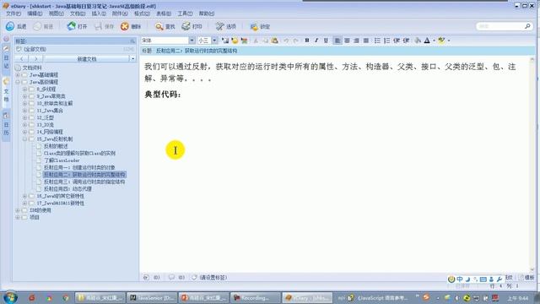
Task: Click the search icon in the tags header
Action: coord(132,41)
